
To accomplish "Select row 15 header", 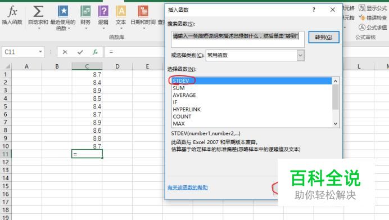I will click(6, 186).
